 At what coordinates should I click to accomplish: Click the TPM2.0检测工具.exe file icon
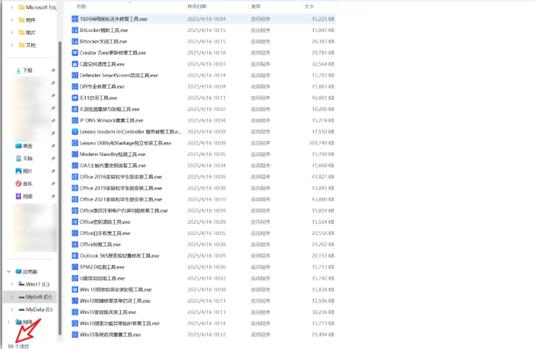pyautogui.click(x=75, y=267)
